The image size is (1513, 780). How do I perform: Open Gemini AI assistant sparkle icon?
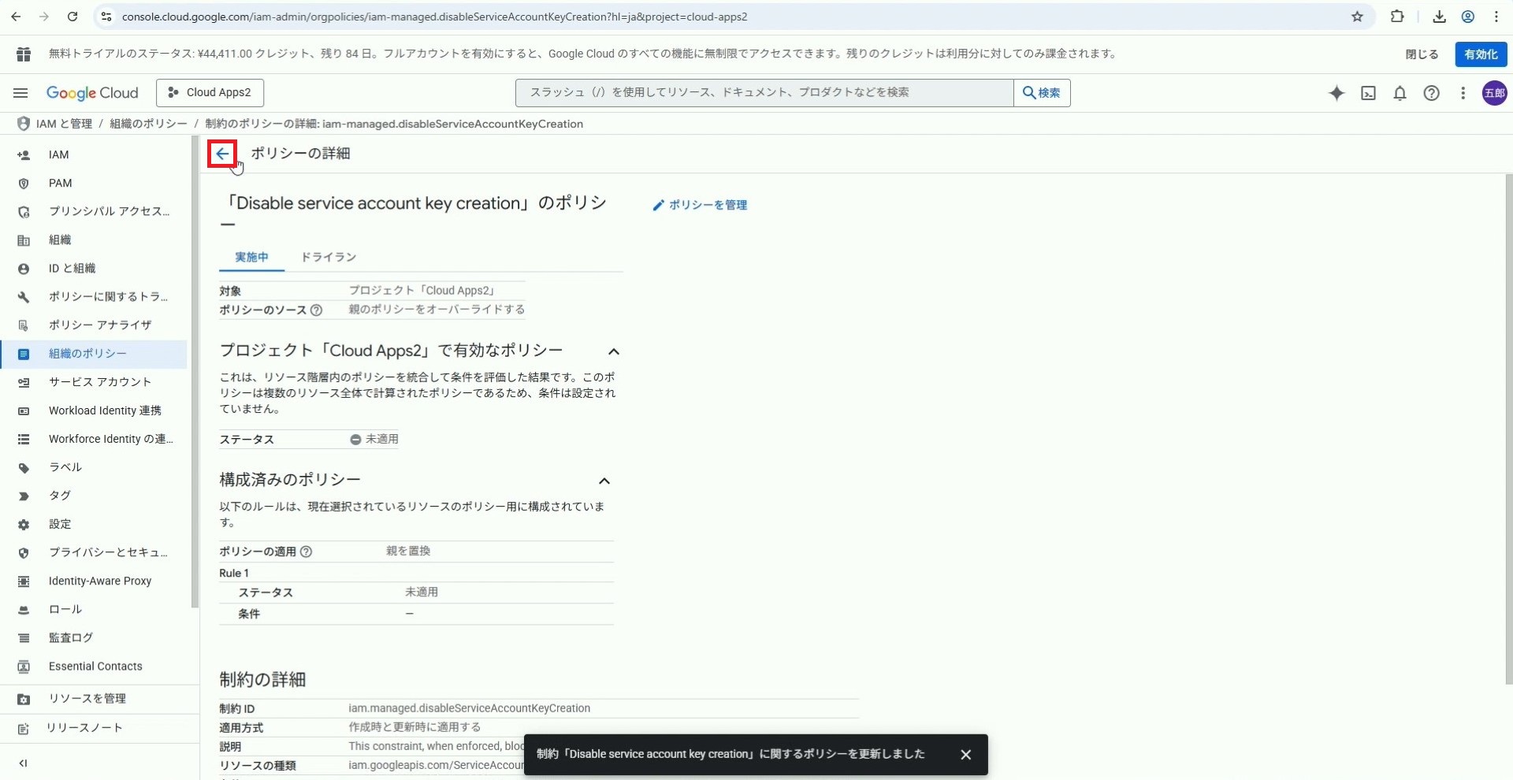click(x=1336, y=93)
